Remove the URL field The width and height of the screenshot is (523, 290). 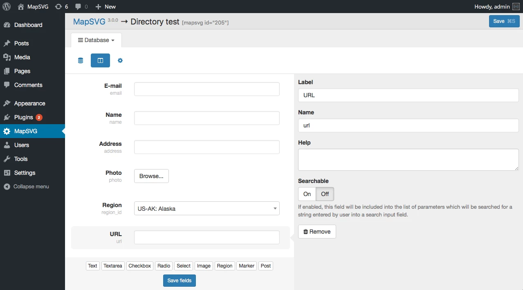pyautogui.click(x=317, y=232)
